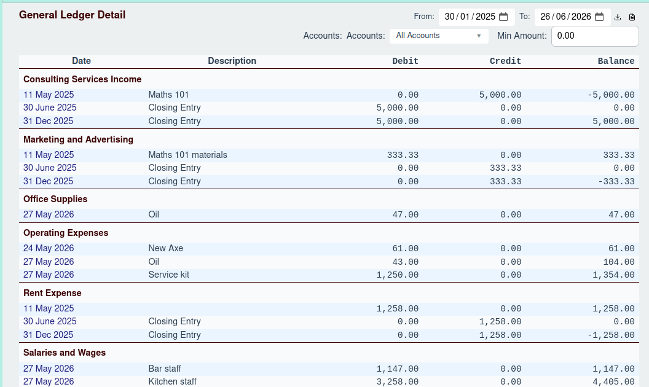649x387 pixels.
Task: Click the -333.33 balance value
Action: [616, 182]
